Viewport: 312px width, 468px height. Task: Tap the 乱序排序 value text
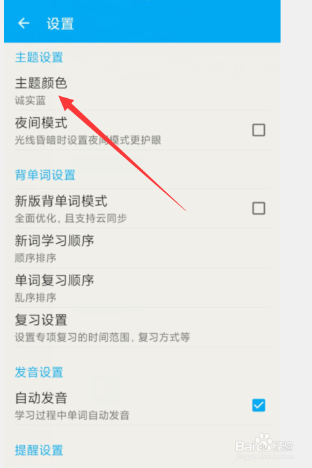point(35,298)
